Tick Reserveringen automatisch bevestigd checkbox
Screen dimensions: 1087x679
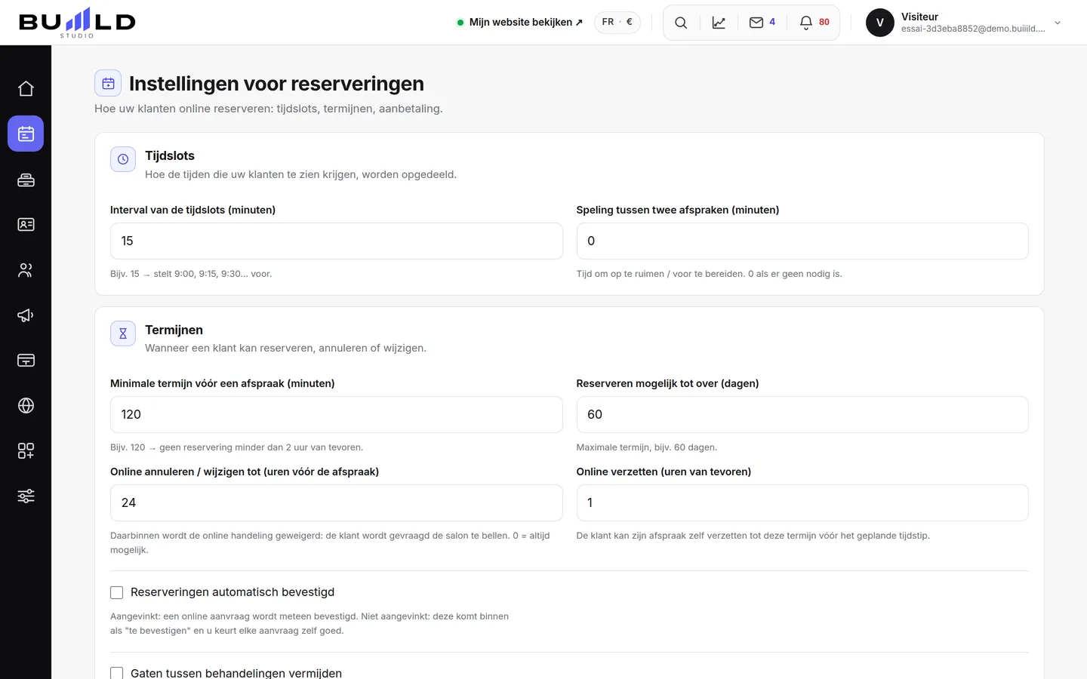click(116, 592)
